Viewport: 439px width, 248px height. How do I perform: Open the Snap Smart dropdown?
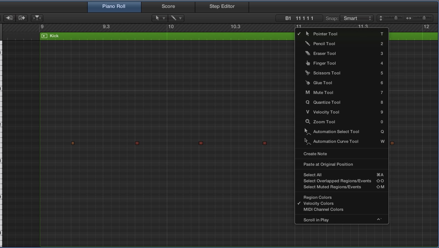click(356, 18)
